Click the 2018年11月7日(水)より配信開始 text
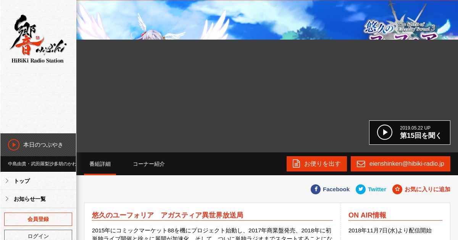Screen dimensions: 458x240 tap(390, 230)
